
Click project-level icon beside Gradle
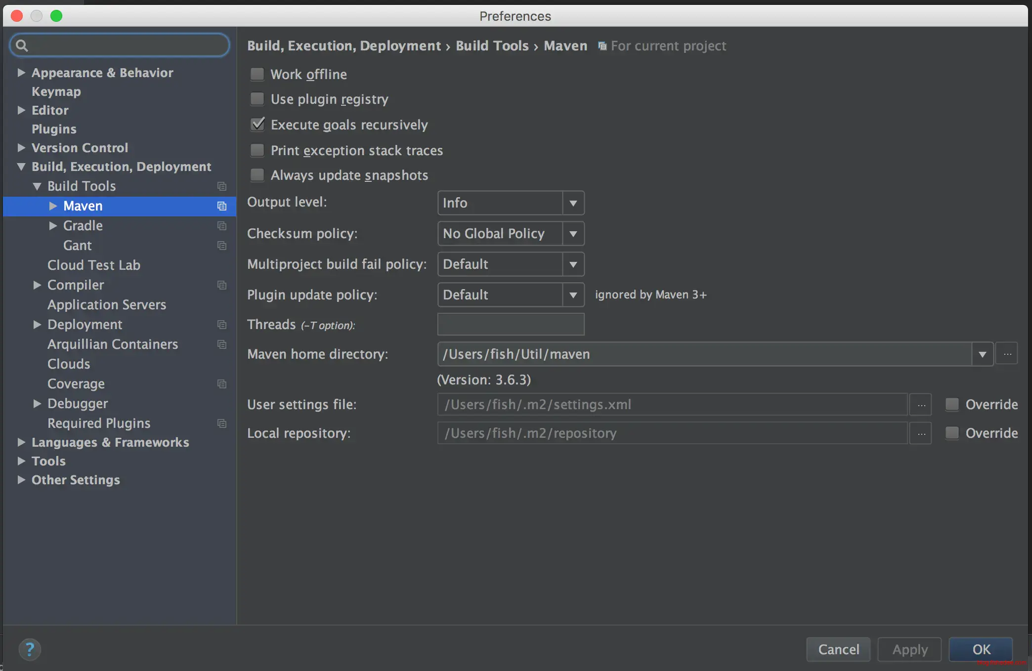(222, 226)
